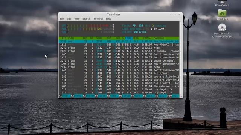
Task: Select the dbus-daemon process row
Action: click(119, 86)
